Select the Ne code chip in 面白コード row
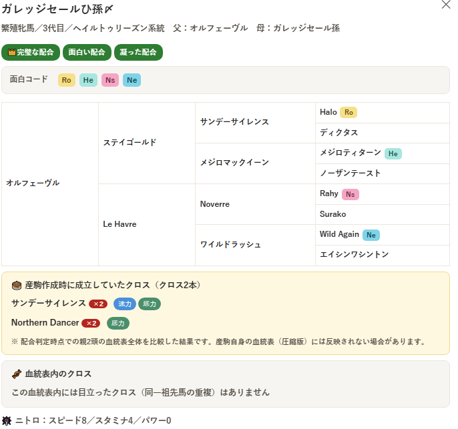The width and height of the screenshot is (458, 429). [132, 80]
